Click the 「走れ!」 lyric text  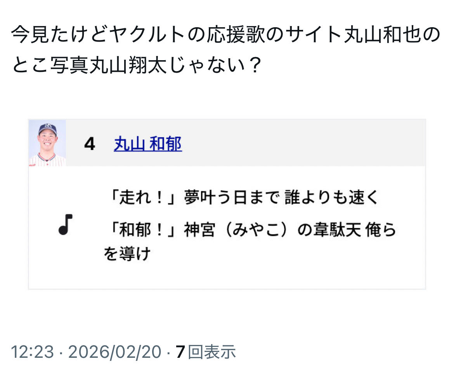click(x=142, y=198)
